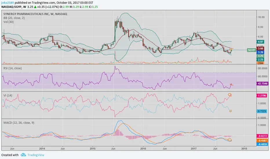Click the 42.7546 RSI value tag
Image resolution: width=270 pixels, height=159 pixels.
click(262, 84)
